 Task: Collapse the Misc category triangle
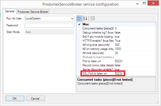click(x=79, y=25)
